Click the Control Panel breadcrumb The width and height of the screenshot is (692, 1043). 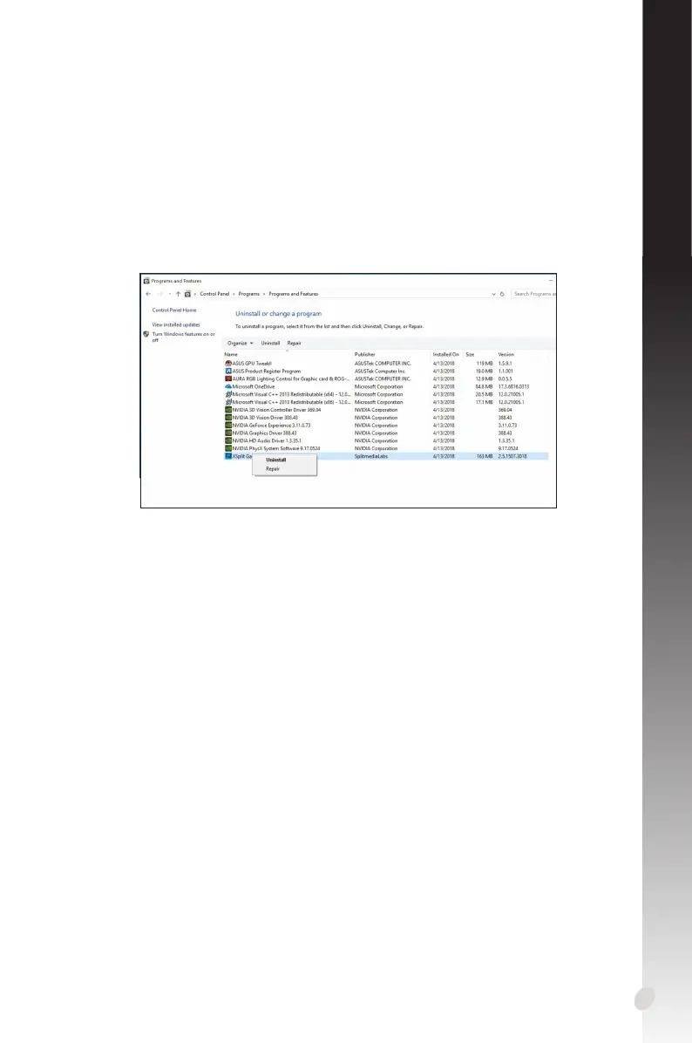click(x=214, y=294)
